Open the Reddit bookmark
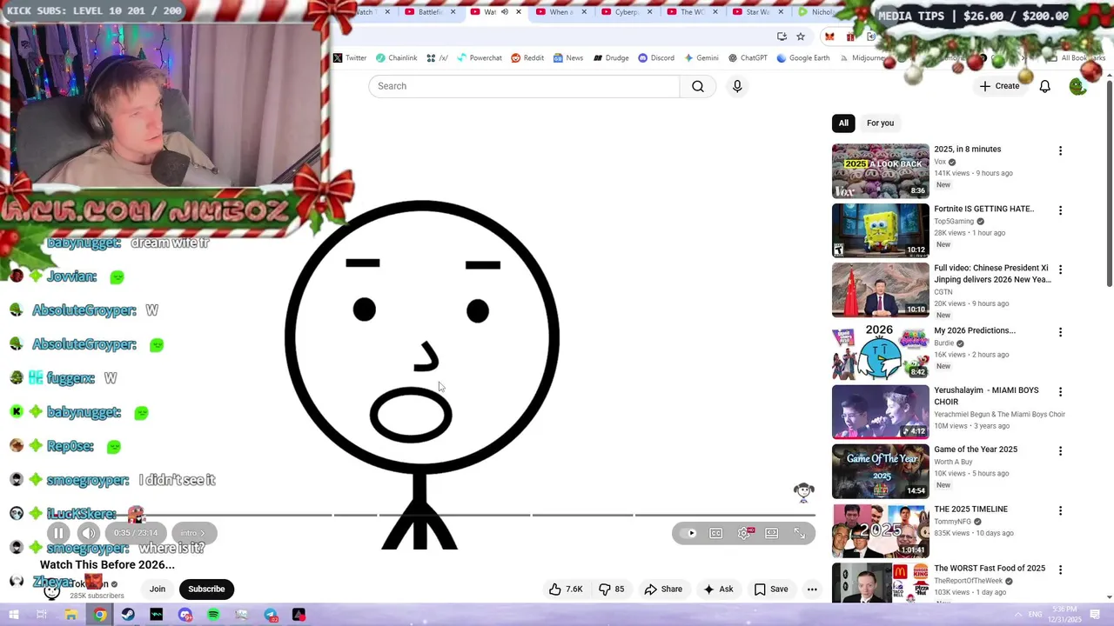The width and height of the screenshot is (1114, 626). coord(527,58)
